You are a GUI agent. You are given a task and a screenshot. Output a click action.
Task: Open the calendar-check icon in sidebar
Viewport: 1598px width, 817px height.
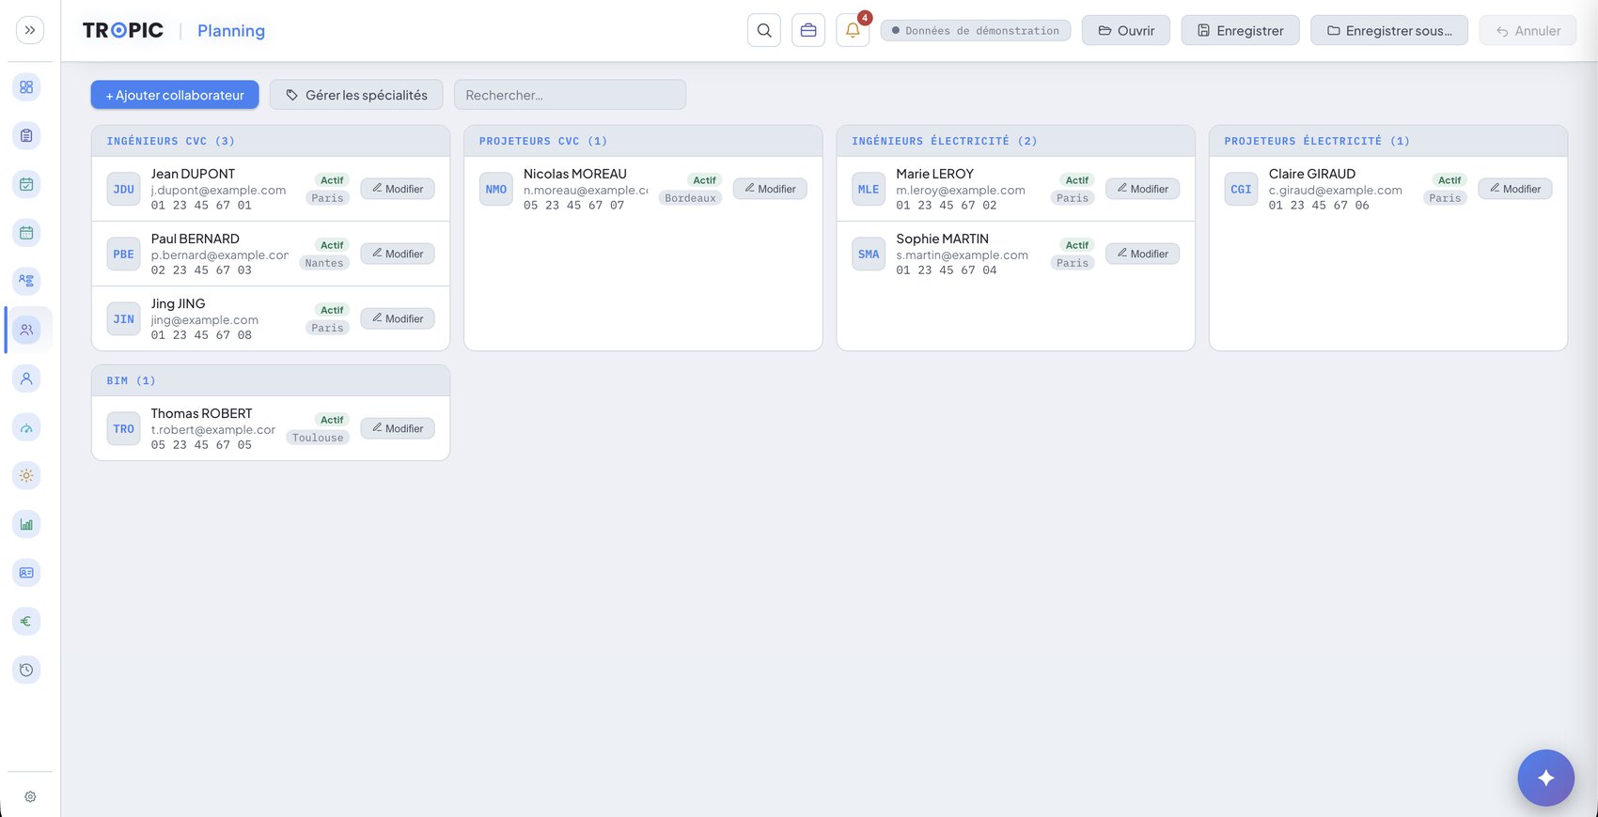(26, 184)
